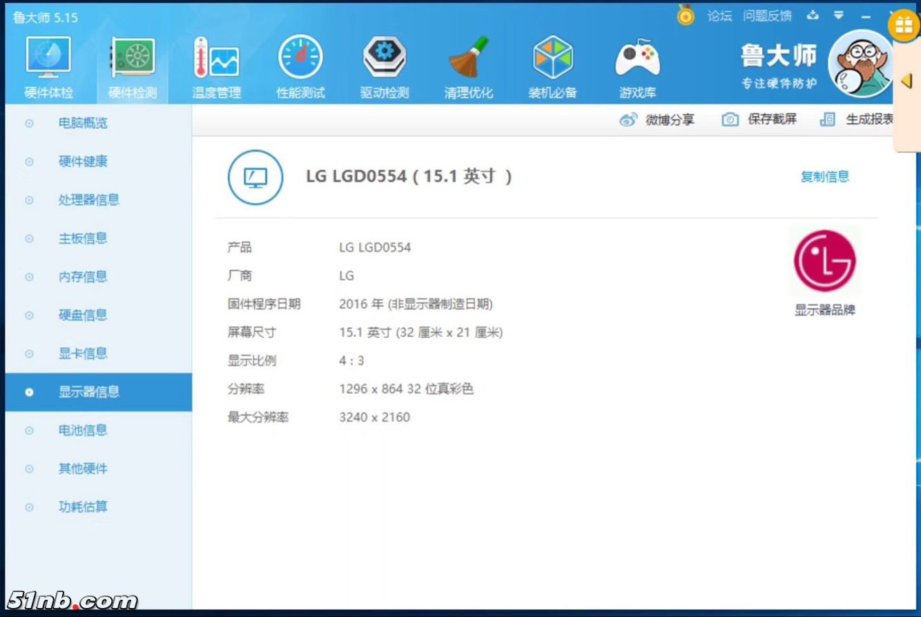Click the 复制信息 copy info link
The height and width of the screenshot is (617, 921).
pos(824,177)
